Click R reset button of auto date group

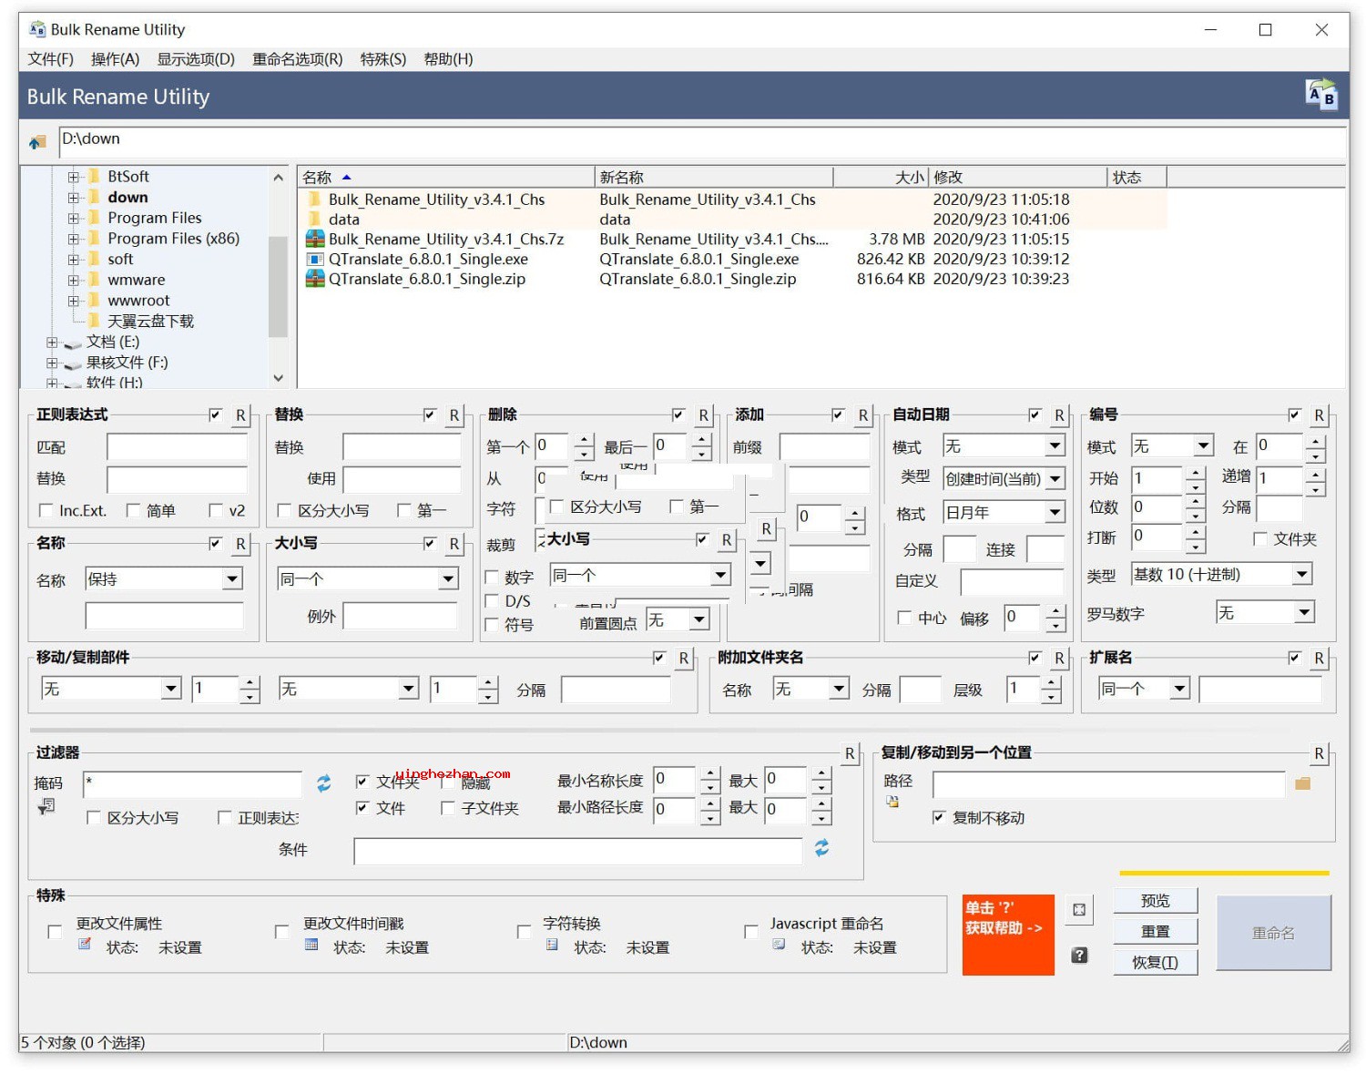point(1059,415)
